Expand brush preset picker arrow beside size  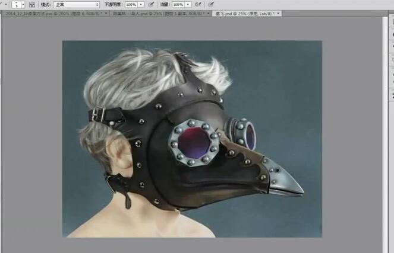tap(23, 5)
